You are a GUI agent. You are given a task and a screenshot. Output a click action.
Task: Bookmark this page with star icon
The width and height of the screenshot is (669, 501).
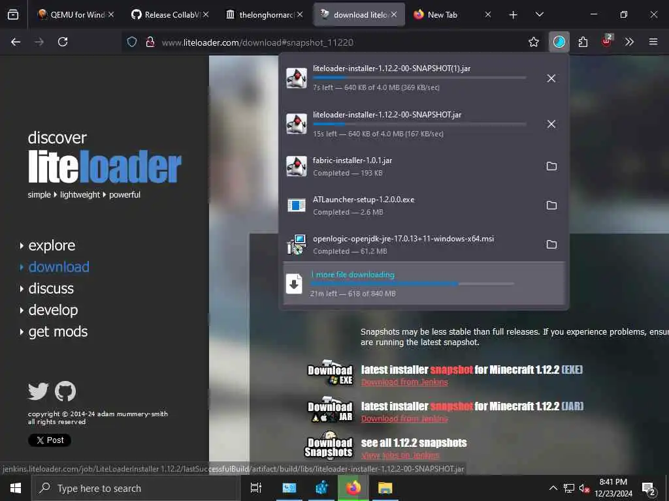pos(533,42)
